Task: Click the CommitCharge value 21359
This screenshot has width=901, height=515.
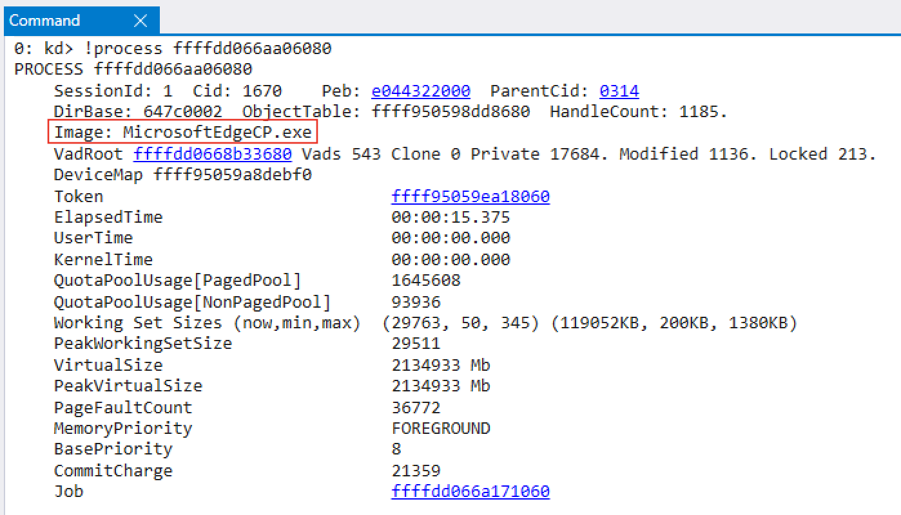Action: 416,471
